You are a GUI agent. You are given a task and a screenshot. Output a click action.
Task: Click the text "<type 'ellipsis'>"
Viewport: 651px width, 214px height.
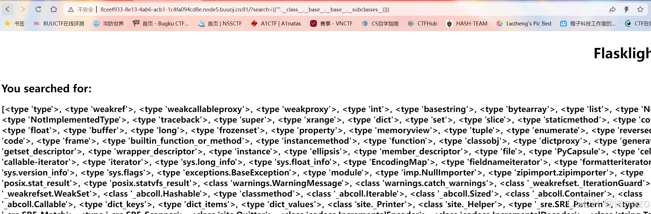316,151
